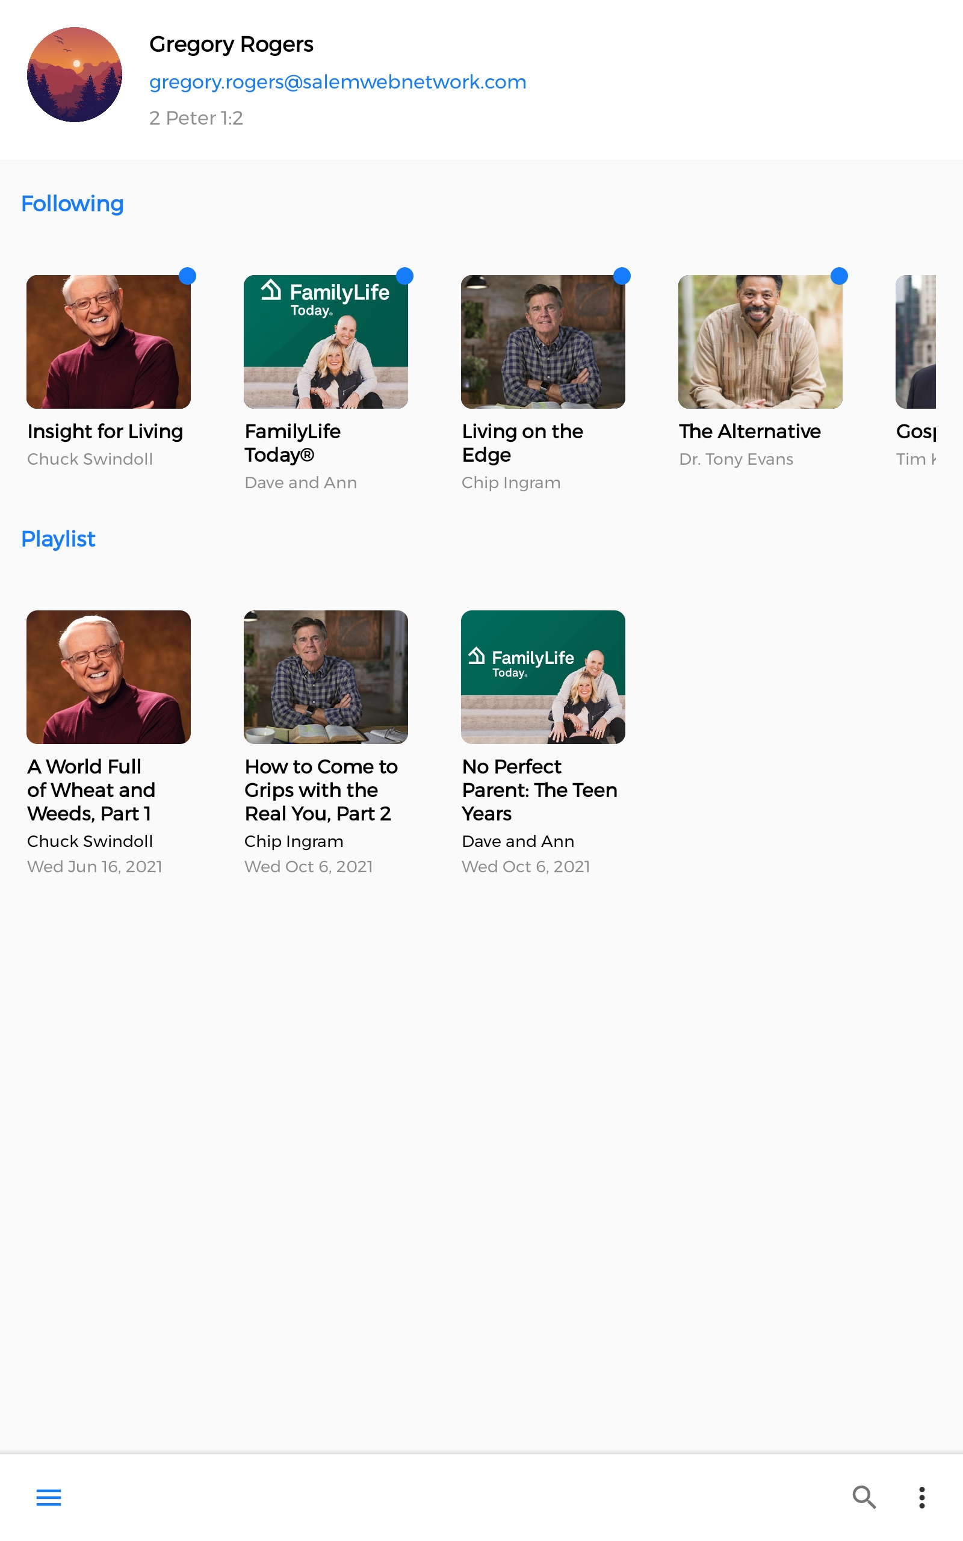The image size is (963, 1541).
Task: Play 'A World Full of Wheat and Weeds' thumbnail
Action: pyautogui.click(x=108, y=677)
